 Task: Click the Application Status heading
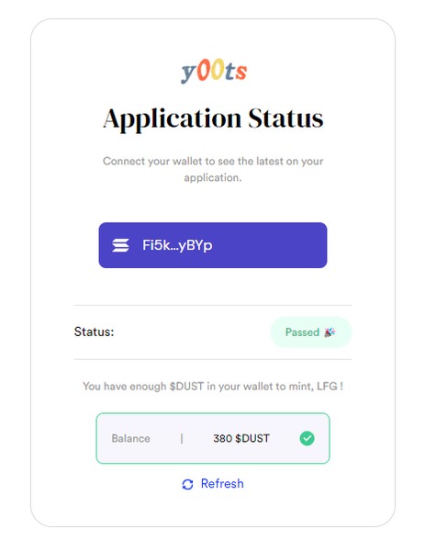(x=213, y=118)
